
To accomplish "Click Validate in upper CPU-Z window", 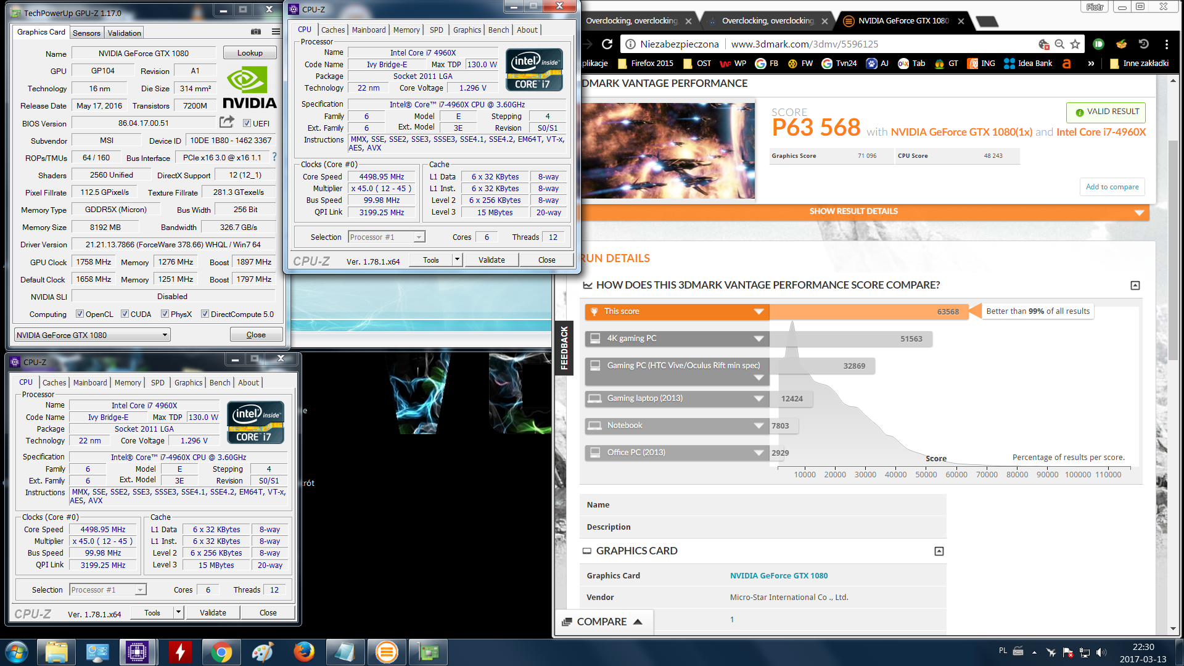I will [491, 260].
